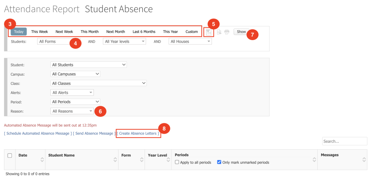Viewport: 371px width, 181px height.
Task: Expand the All Houses dropdown
Action: pyautogui.click(x=190, y=41)
